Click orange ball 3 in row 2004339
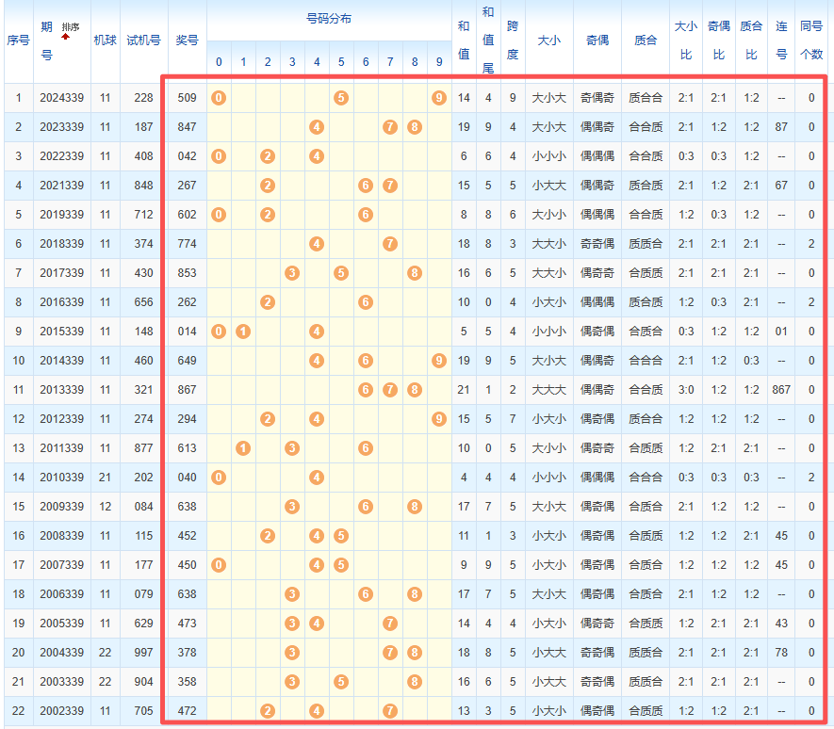Image resolution: width=834 pixels, height=729 pixels. pos(292,653)
